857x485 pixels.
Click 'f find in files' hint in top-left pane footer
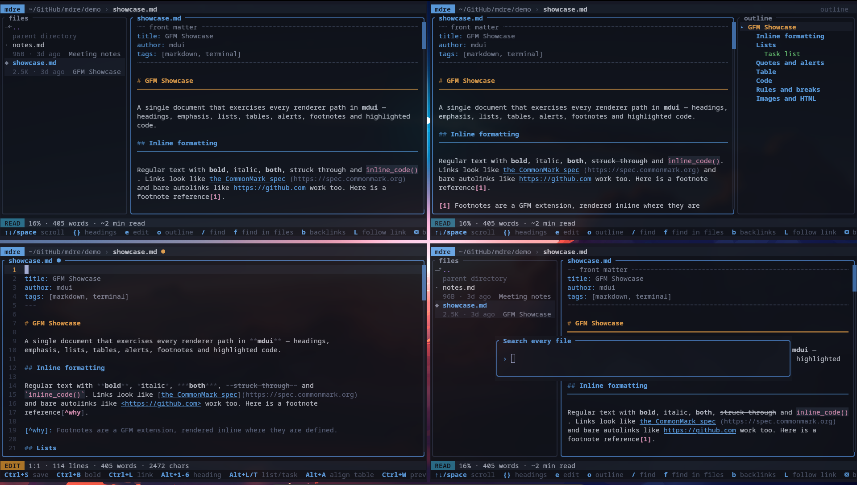[x=263, y=232]
